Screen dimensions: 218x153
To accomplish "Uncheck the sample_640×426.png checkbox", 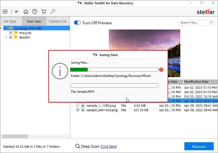I will click(x=78, y=110).
